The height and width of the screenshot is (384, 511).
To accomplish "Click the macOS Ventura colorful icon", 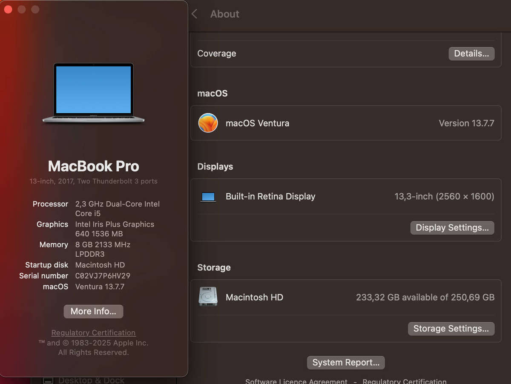I will coord(208,123).
